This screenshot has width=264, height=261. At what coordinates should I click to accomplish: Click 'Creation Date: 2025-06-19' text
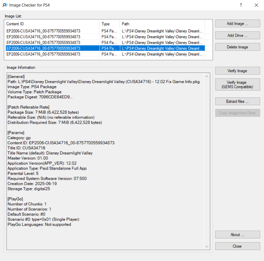pos(32,184)
